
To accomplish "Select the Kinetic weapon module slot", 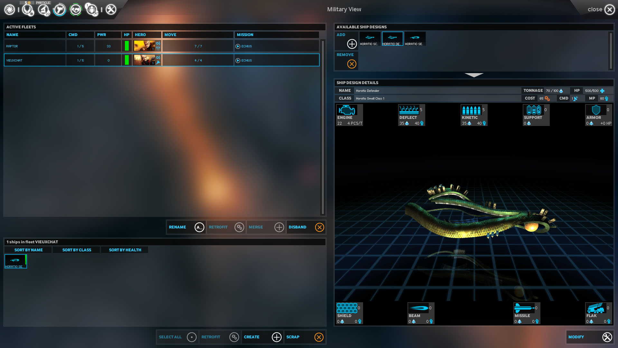I will pos(473,115).
